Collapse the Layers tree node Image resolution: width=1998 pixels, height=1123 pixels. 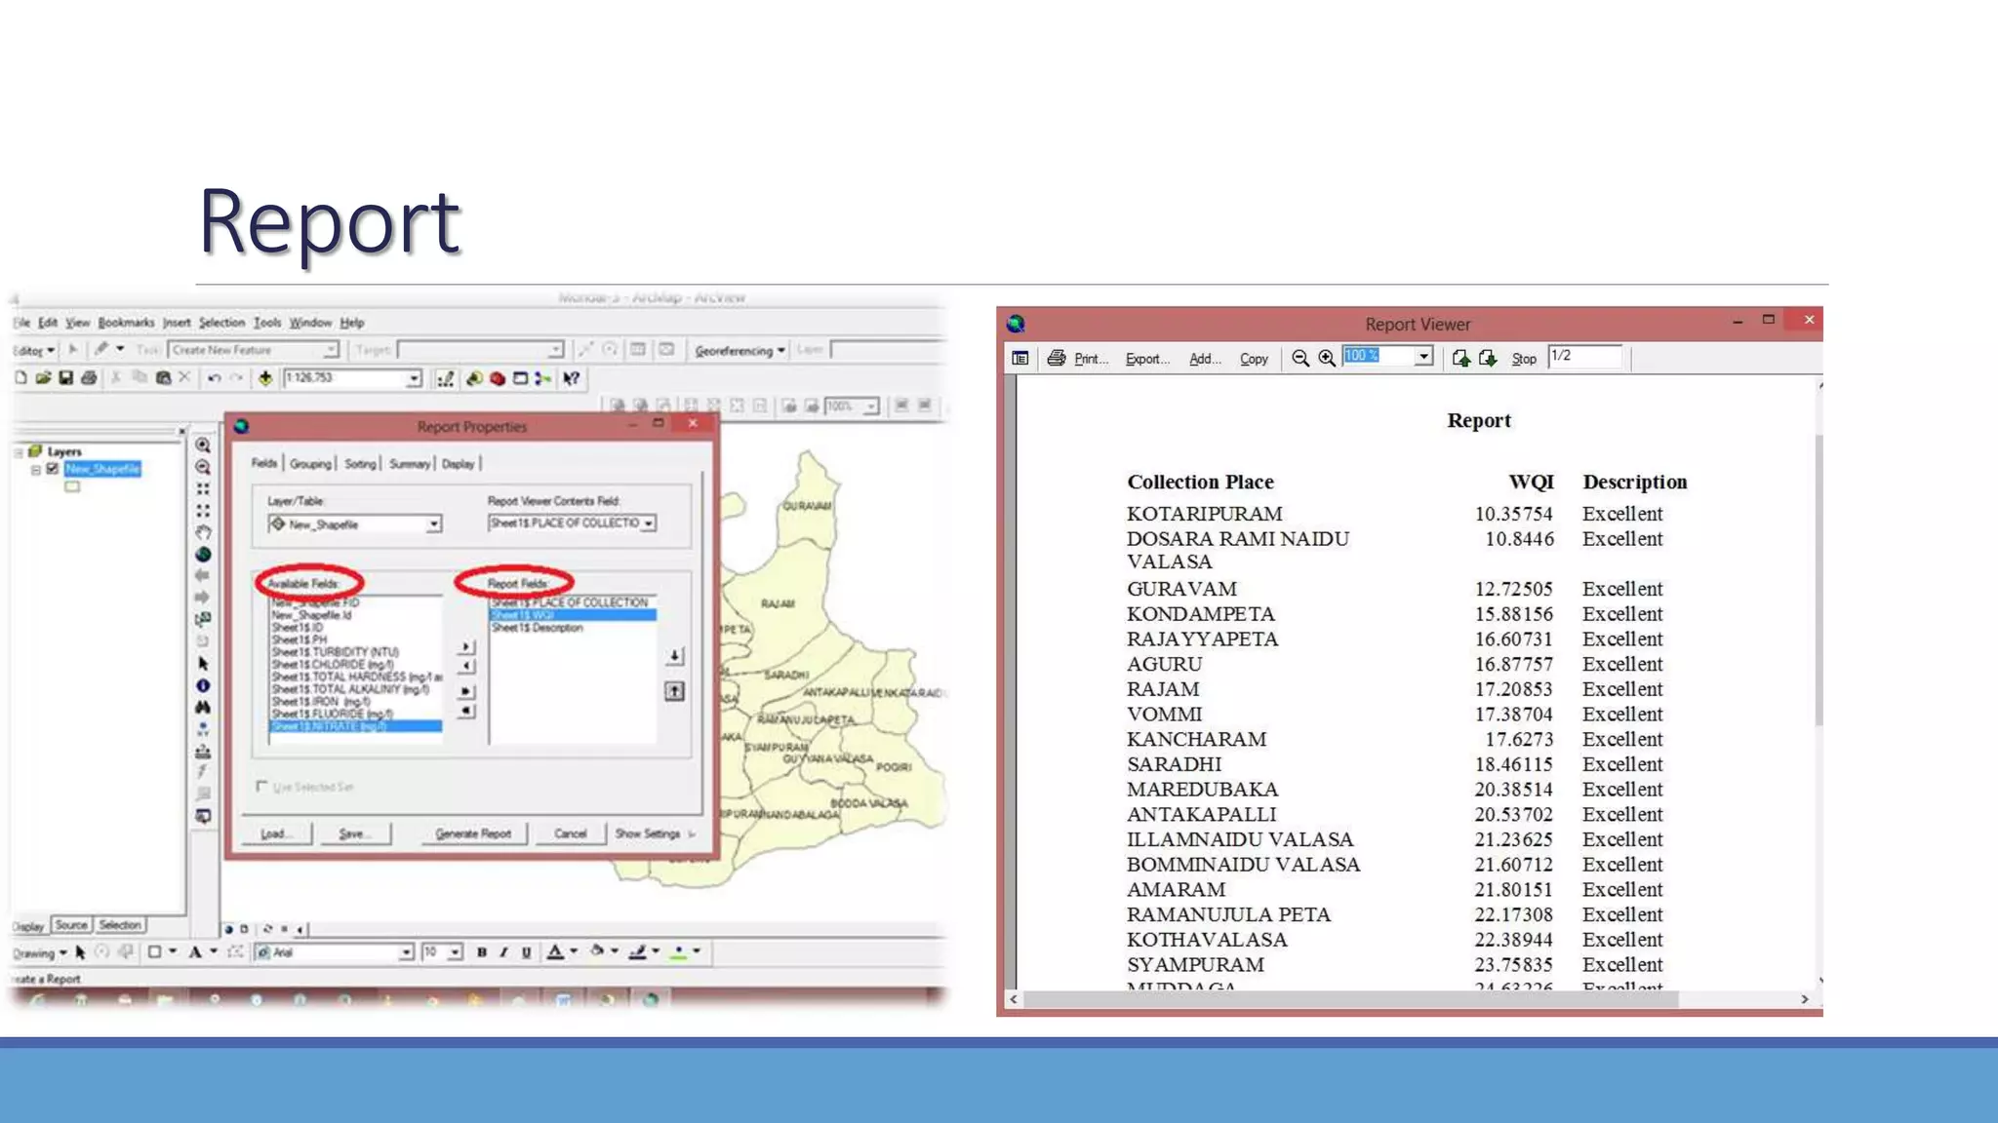coord(19,452)
